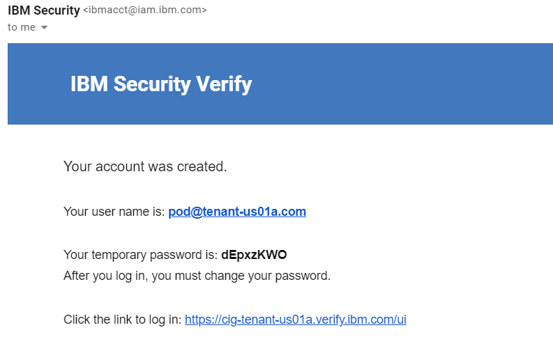Expand recipient details arrow beside "to me"
553x346 pixels.
pos(44,27)
